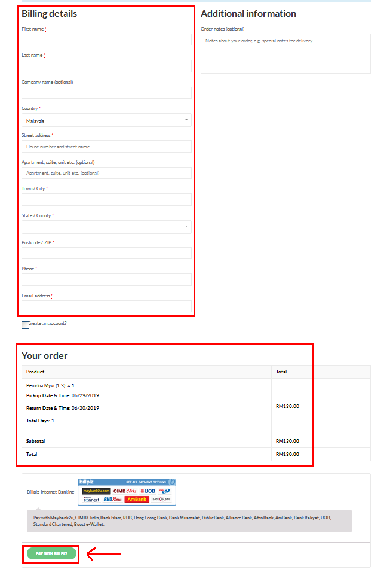
Task: Click the Order notes text area
Action: coord(285,53)
